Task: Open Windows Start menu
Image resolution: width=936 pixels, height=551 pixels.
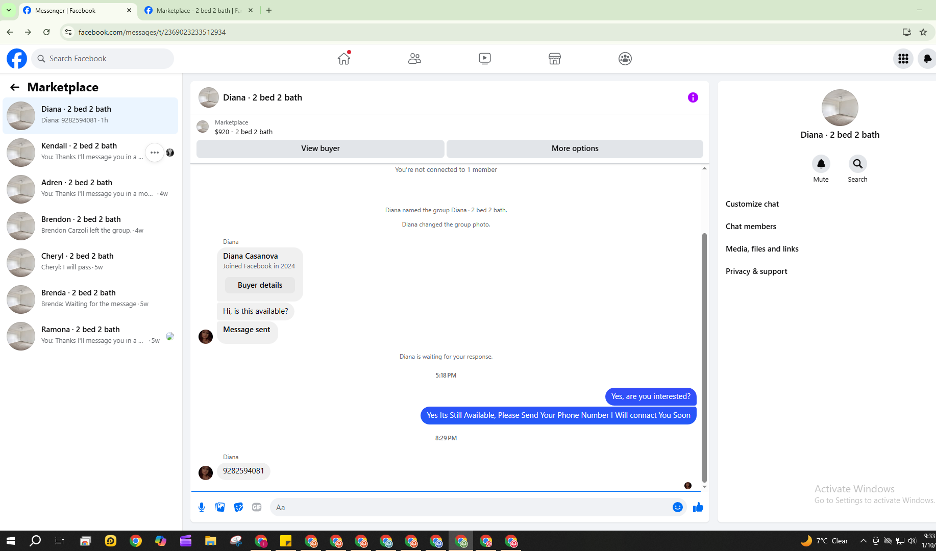Action: (x=10, y=541)
